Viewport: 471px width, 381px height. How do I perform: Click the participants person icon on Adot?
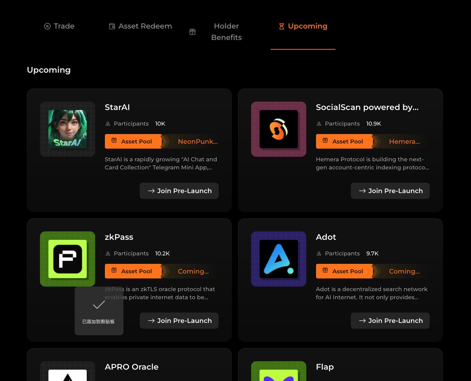coord(319,254)
